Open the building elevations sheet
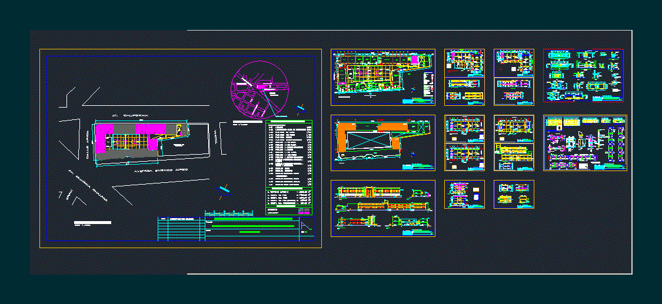Screen dimensions: 662x304 click(382, 208)
